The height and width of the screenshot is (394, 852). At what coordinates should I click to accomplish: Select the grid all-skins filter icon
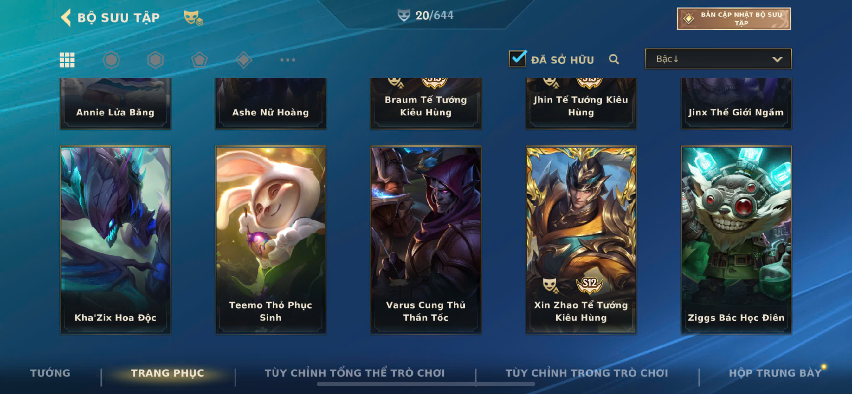point(67,60)
